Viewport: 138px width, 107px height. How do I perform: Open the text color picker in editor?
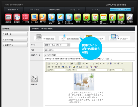pyautogui.click(x=92, y=67)
